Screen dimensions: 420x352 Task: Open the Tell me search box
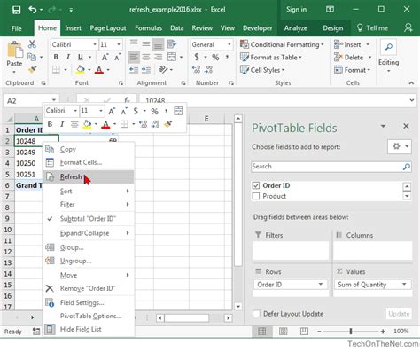click(x=372, y=28)
